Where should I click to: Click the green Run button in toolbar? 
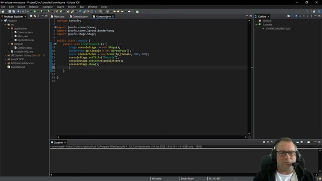point(35,11)
